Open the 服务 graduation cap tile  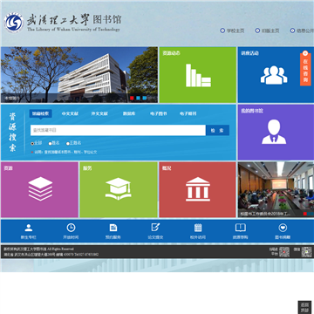(119, 189)
